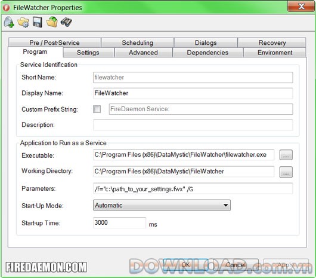Screen dimensions: 316x278
Task: Click the Description input field
Action: (x=193, y=125)
